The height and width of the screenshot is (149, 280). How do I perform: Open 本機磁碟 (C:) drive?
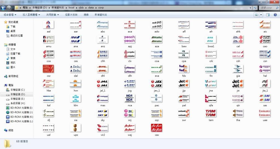point(16,90)
